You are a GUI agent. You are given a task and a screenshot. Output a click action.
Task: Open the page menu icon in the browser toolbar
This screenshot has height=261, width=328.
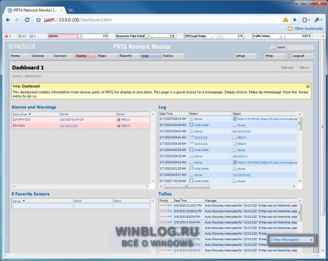[306, 20]
